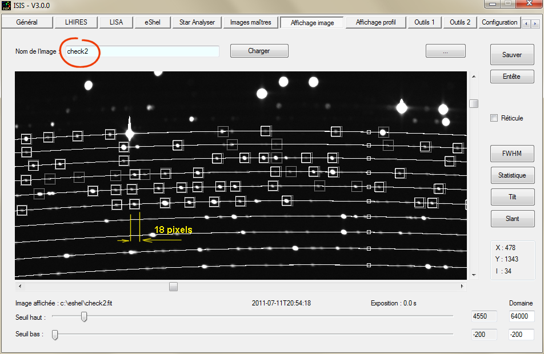Click the Tilt button
Image resolution: width=544 pixels, height=354 pixels.
pyautogui.click(x=511, y=196)
